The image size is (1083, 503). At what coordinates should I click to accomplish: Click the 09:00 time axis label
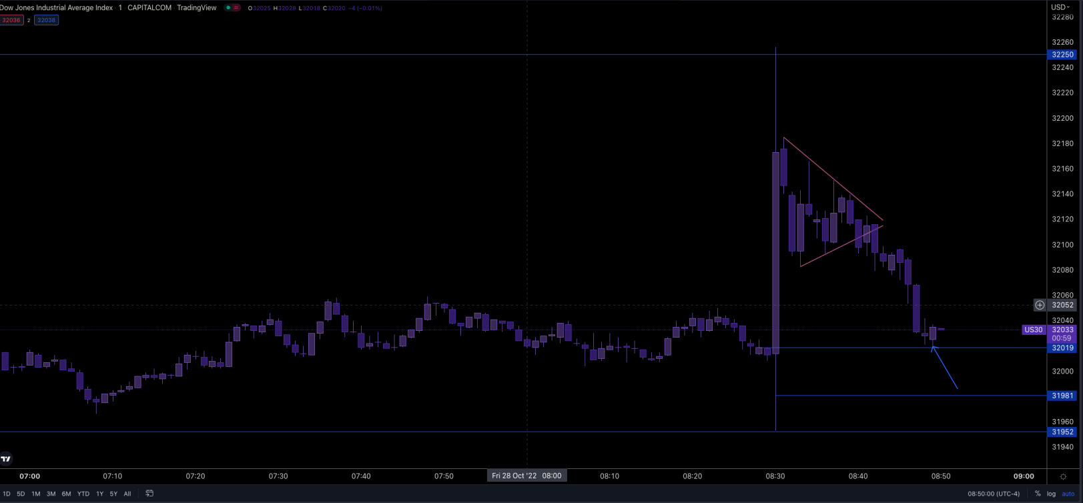1024,476
